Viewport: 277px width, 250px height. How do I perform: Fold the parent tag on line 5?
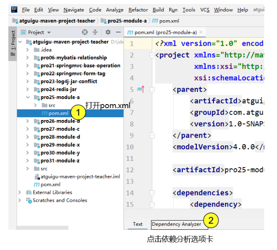point(152,89)
